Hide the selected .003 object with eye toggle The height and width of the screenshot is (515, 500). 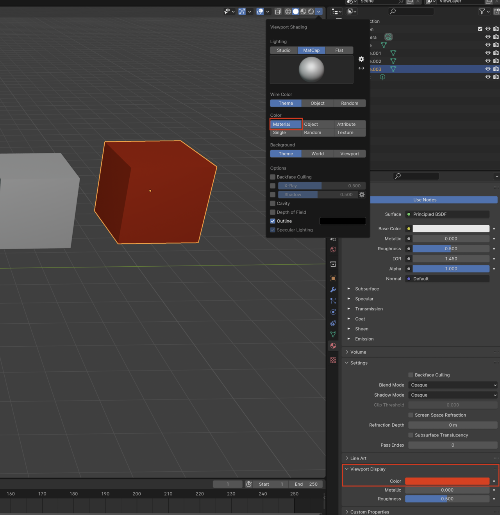click(487, 69)
